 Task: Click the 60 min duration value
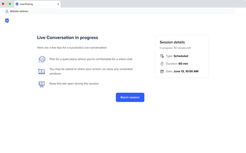(183, 64)
